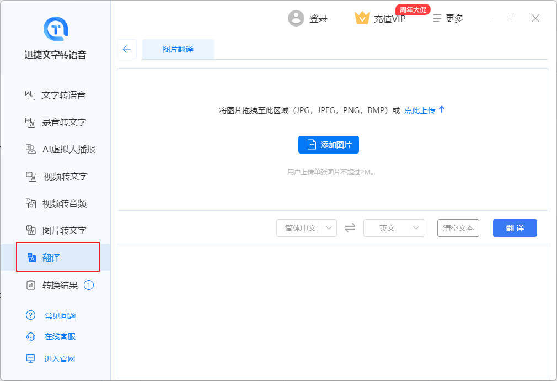This screenshot has height=381, width=557.
Task: Click the image-to-text sidebar icon
Action: tap(31, 230)
